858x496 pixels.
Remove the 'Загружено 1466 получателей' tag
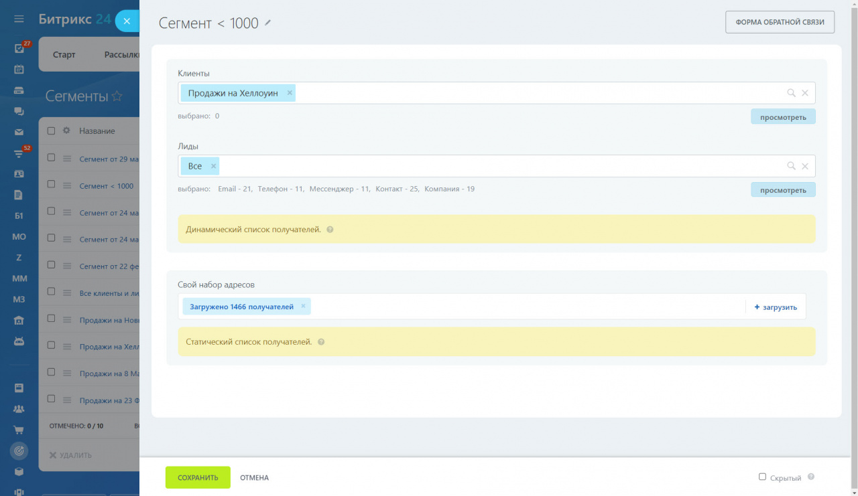303,307
